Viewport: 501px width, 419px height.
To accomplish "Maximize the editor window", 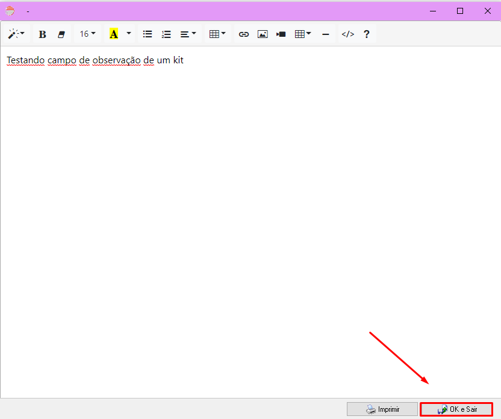I will pos(460,11).
